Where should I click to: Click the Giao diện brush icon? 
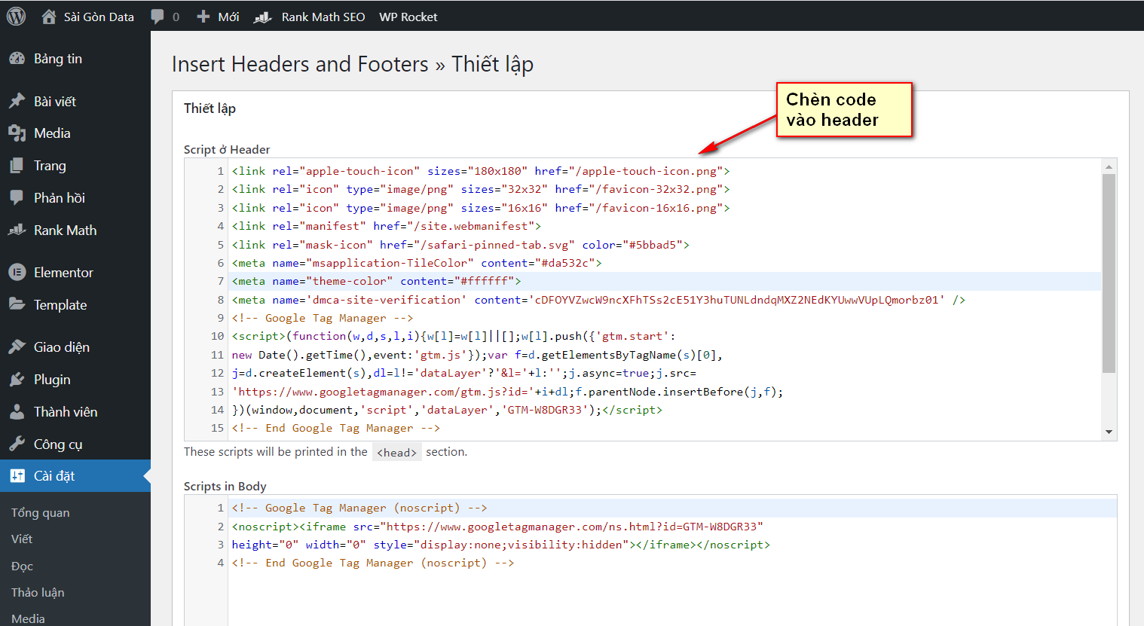click(17, 347)
